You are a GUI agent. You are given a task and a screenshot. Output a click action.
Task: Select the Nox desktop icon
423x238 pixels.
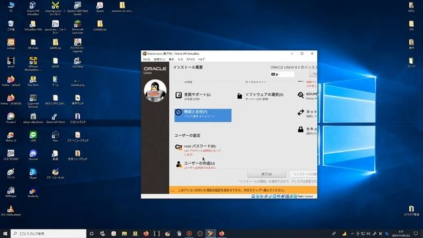[x=56, y=137]
